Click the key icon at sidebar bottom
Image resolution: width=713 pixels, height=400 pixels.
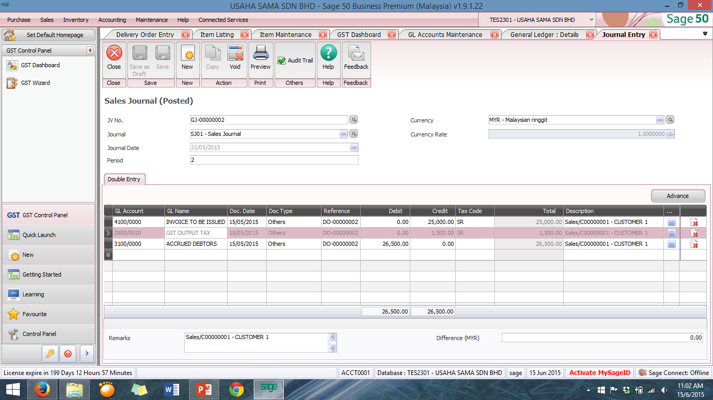(x=50, y=353)
